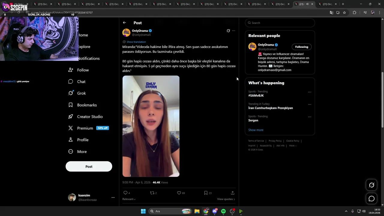Open the media control icon in the toolbar
384x216 pixels.
(x=365, y=13)
